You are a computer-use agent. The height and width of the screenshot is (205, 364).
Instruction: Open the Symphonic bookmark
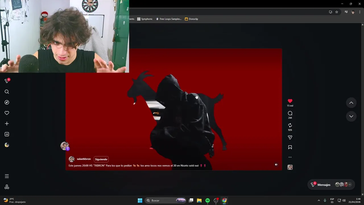(x=145, y=19)
